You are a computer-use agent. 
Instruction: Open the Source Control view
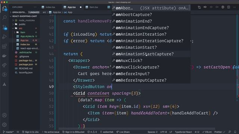(x=4, y=27)
